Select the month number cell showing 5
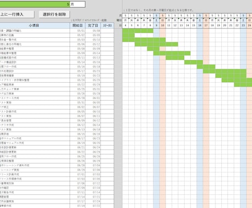The image size is (252, 208). [x=35, y=4]
